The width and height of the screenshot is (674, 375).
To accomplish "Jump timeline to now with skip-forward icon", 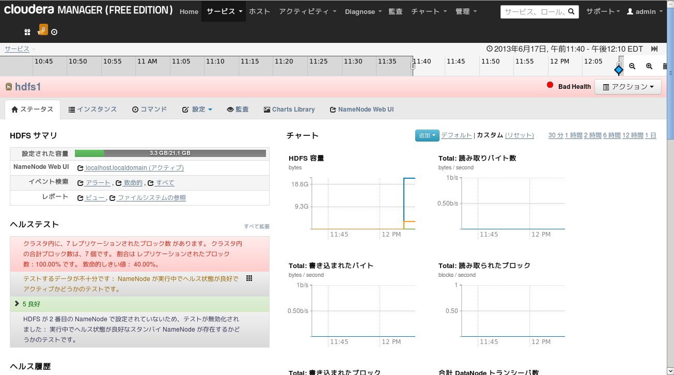I will click(654, 49).
